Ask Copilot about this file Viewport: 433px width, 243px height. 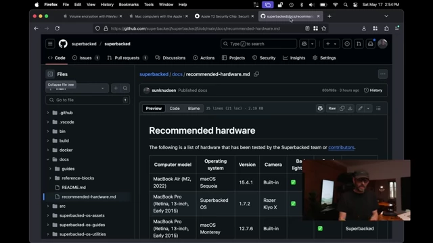[320, 108]
